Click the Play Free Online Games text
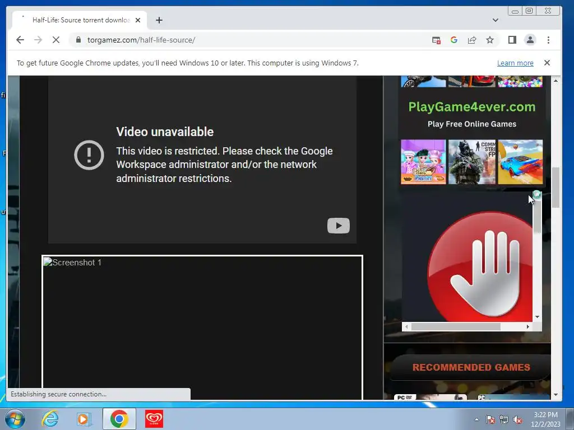The height and width of the screenshot is (430, 574). coord(472,124)
